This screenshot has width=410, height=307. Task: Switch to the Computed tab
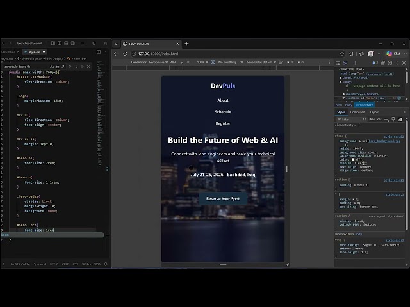pyautogui.click(x=357, y=112)
